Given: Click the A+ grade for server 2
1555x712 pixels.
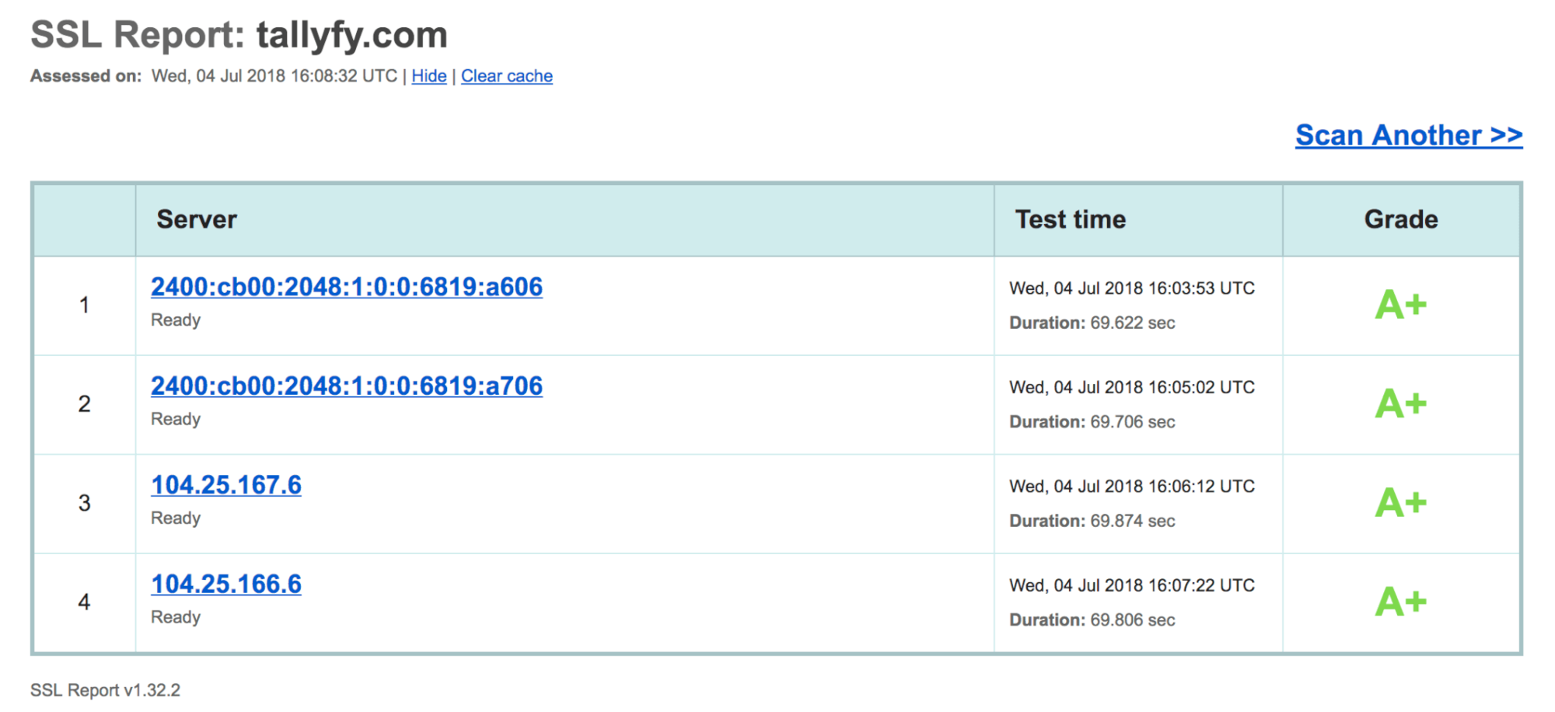Looking at the screenshot, I should point(1399,403).
